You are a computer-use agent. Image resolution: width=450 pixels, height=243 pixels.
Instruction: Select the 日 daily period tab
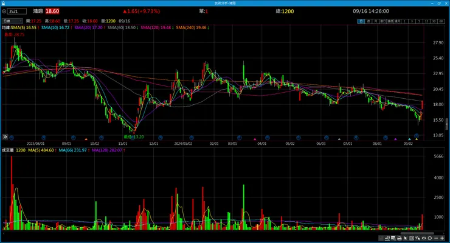tap(361, 21)
